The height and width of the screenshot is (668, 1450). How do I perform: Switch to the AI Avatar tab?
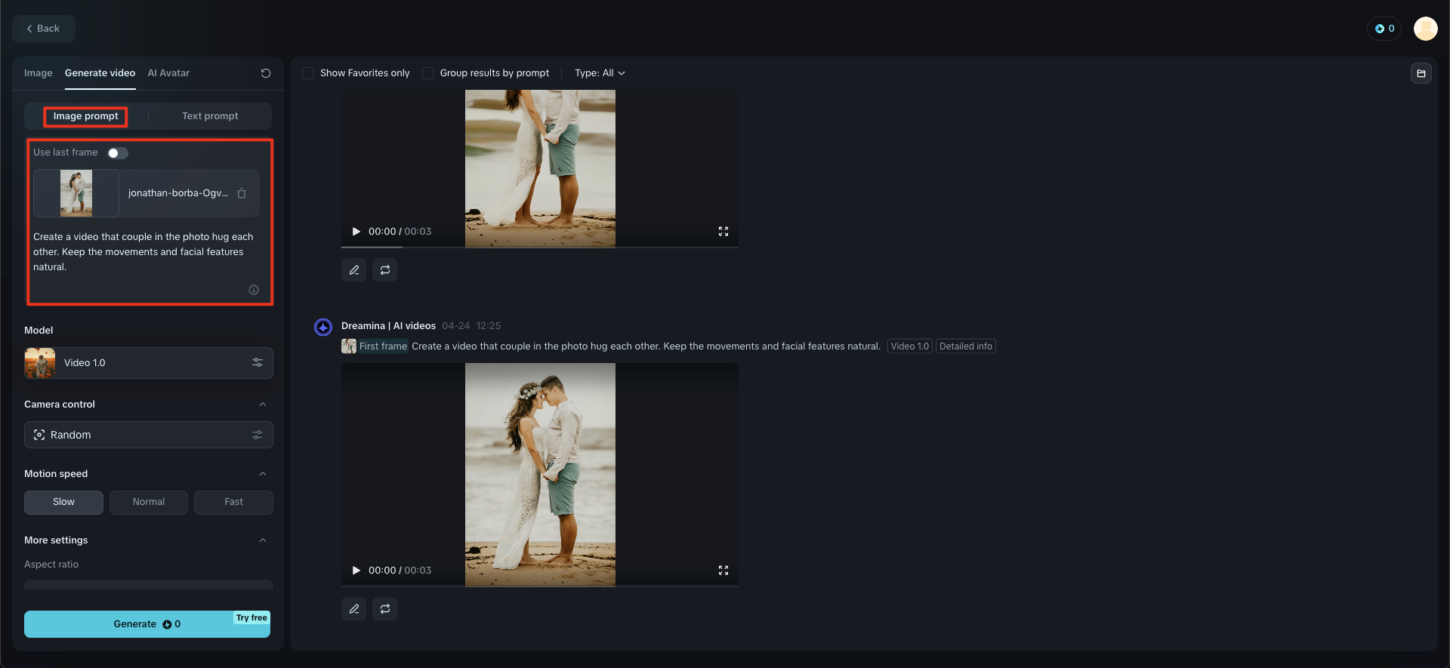pos(168,73)
